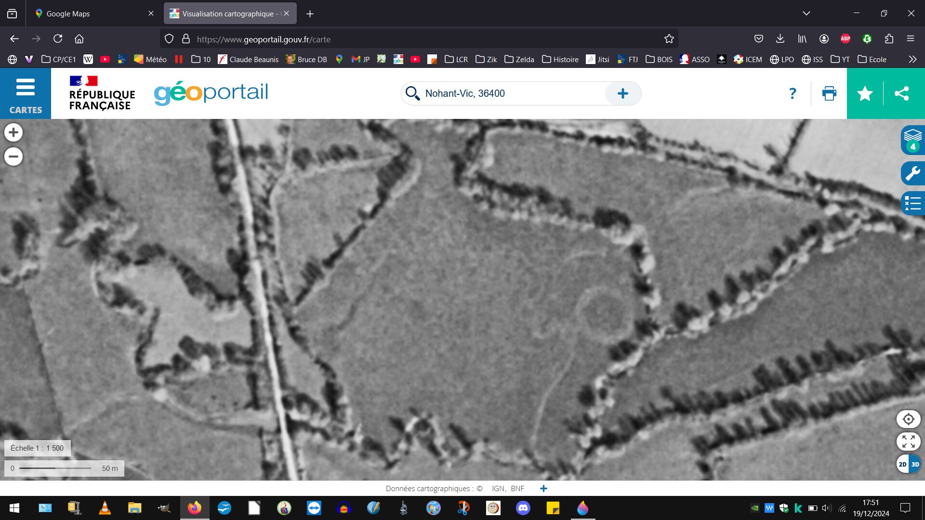Expand advanced search with the plus button
Image resolution: width=925 pixels, height=520 pixels.
[x=622, y=93]
